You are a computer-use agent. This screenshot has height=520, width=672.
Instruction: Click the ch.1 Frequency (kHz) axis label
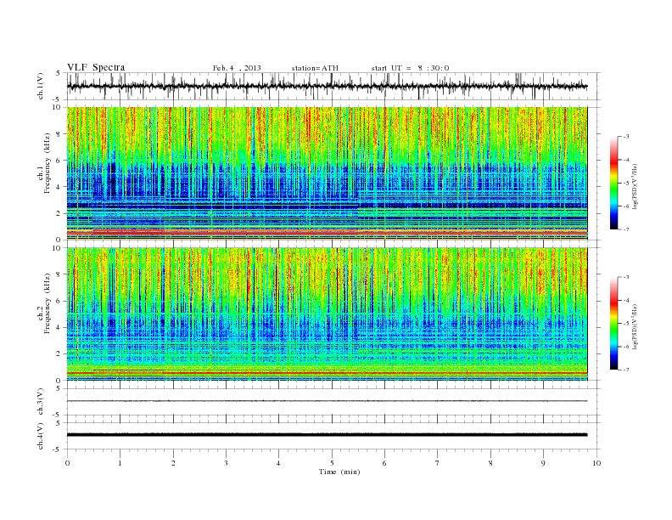click(x=44, y=163)
